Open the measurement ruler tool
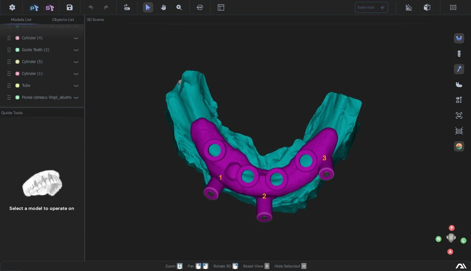This screenshot has width=471, height=271. click(409, 7)
